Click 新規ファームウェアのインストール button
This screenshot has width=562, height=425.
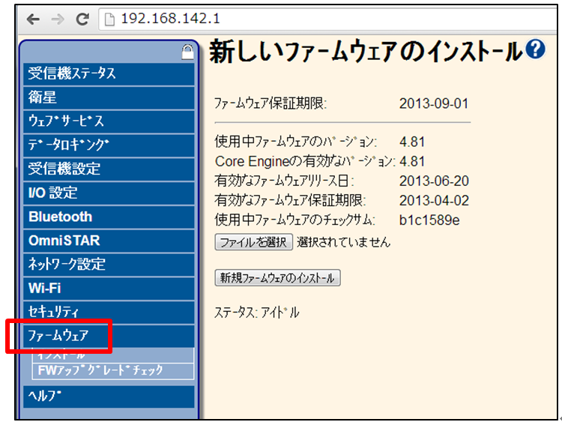click(277, 278)
